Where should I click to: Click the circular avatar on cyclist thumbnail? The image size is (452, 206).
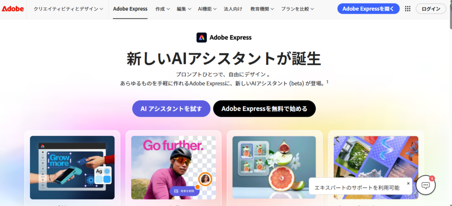pos(206,179)
